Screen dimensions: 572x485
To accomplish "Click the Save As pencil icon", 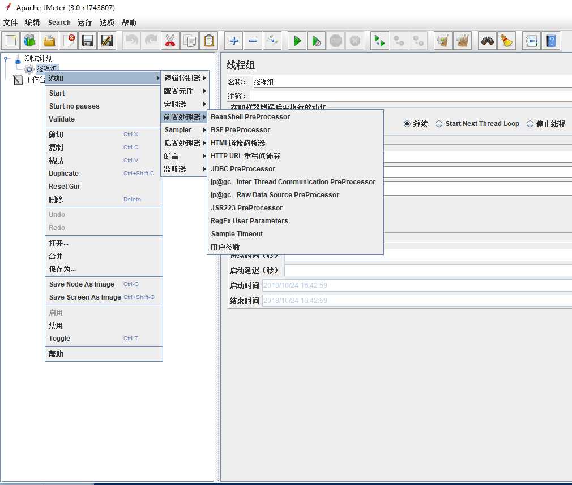I will coord(107,41).
